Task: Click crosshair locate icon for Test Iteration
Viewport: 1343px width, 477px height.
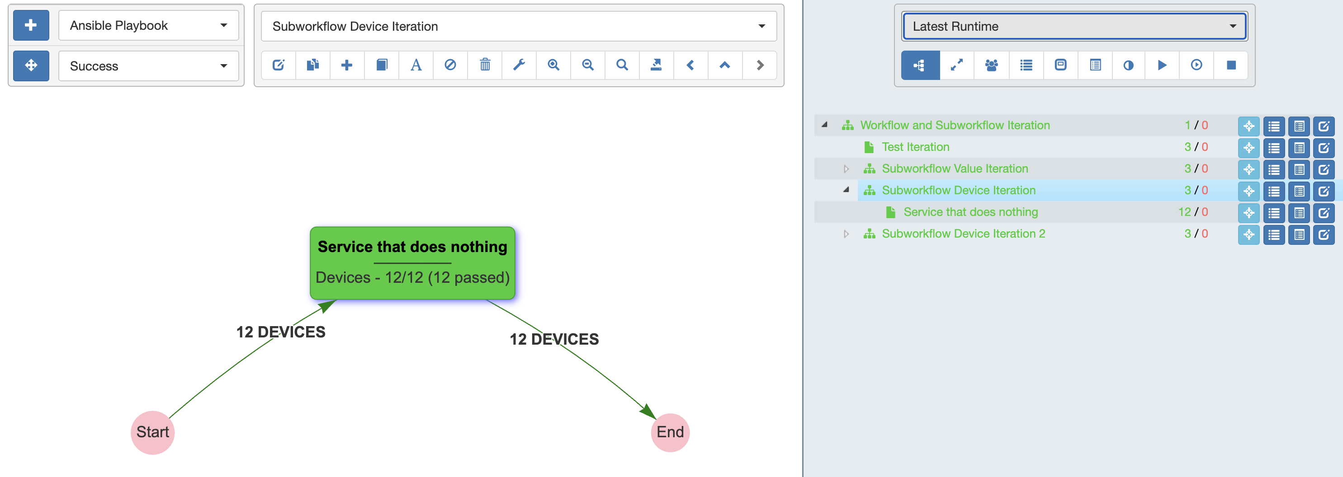Action: click(x=1248, y=147)
